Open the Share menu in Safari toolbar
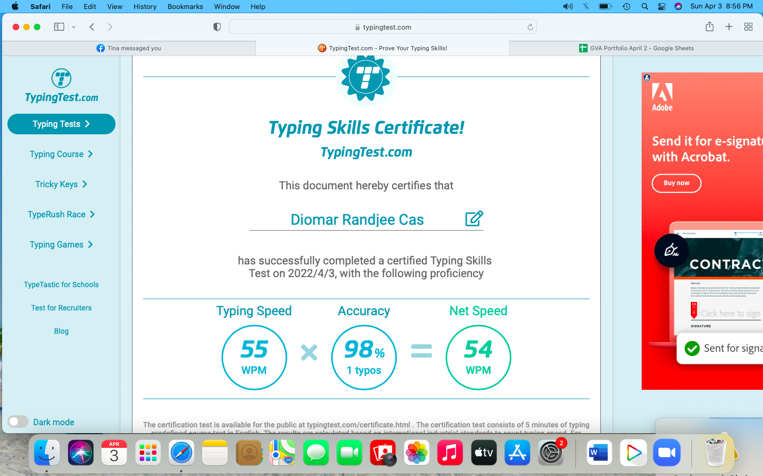The height and width of the screenshot is (476, 763). 709,26
